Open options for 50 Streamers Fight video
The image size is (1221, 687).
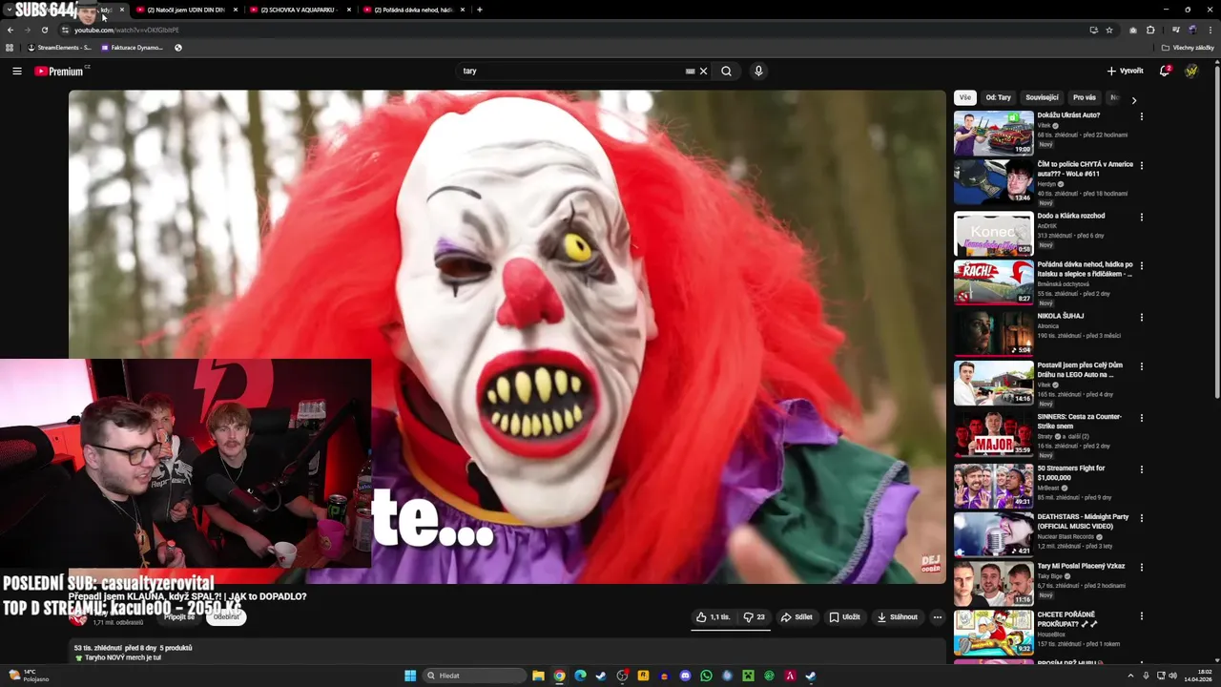tap(1142, 469)
